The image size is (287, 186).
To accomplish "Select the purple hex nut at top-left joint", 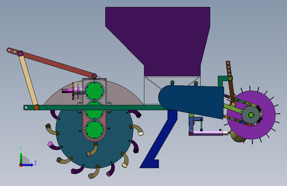I will pyautogui.click(x=20, y=54).
